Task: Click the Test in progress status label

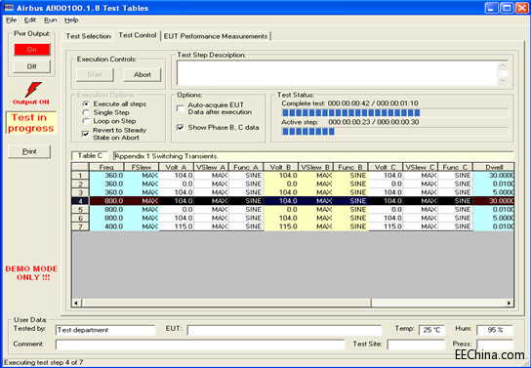Action: tap(31, 123)
